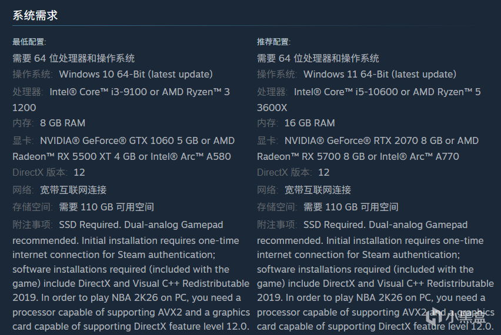
Task: Click Windows 11 64-Bit (latest update) text
Action: point(380,75)
